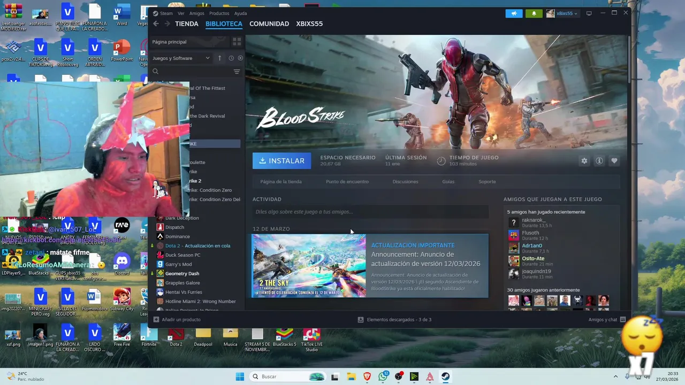Switch library to grid collections view
Screen dimensions: 685x385
click(237, 42)
